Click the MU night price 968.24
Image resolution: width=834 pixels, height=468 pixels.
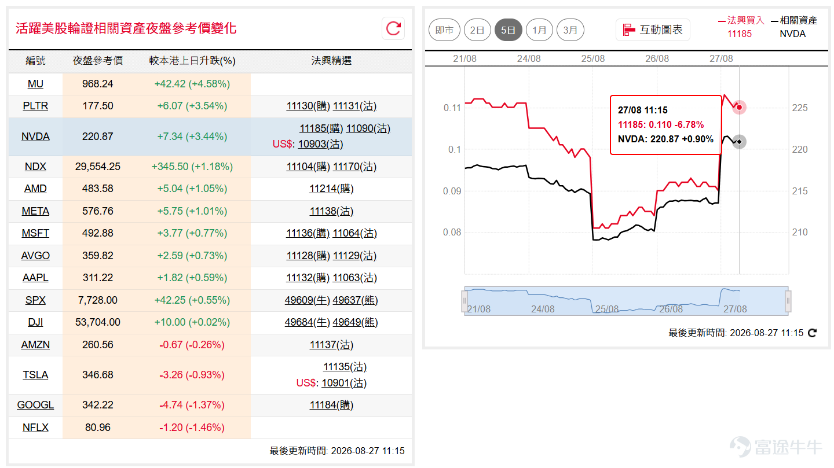[98, 84]
